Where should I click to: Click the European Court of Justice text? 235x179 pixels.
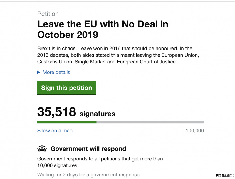coord(147,62)
